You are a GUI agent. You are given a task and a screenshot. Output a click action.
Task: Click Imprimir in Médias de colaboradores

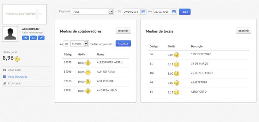(x=123, y=31)
